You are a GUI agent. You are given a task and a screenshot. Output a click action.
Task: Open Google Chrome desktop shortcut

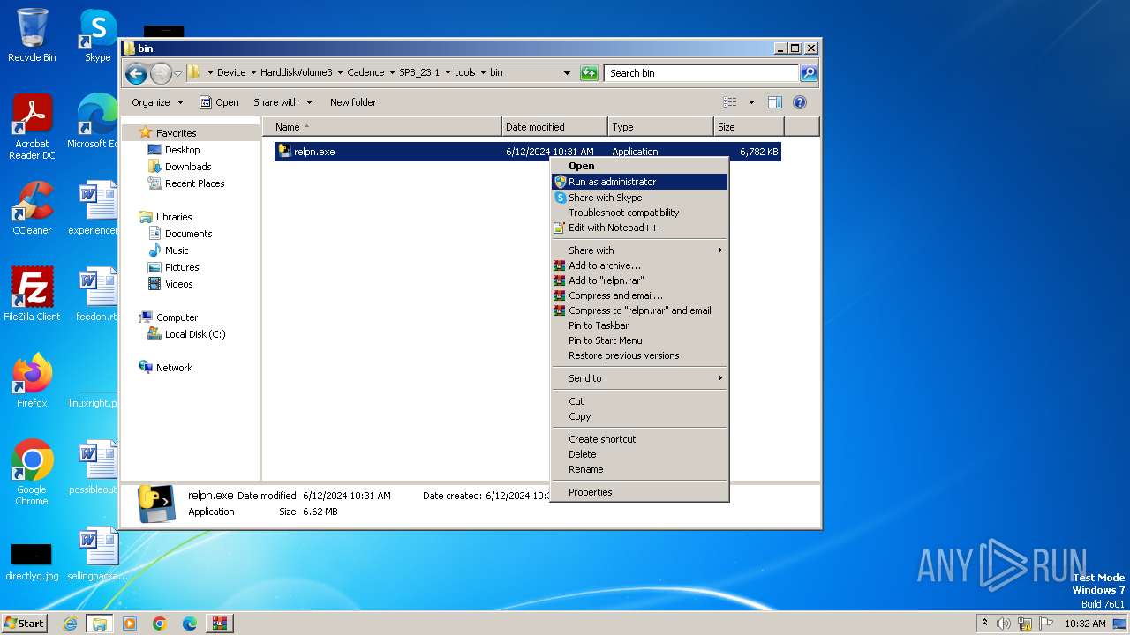pos(32,473)
